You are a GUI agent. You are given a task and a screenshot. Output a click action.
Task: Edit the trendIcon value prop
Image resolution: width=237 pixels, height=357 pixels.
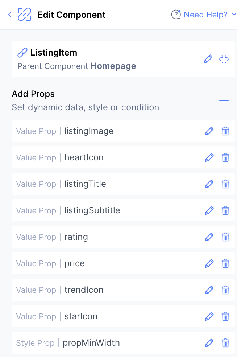pyautogui.click(x=209, y=290)
